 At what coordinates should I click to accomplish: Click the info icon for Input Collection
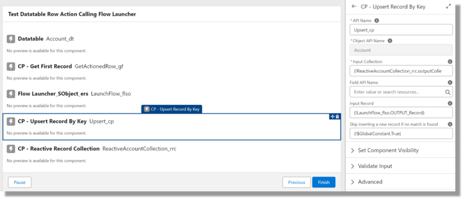[450, 62]
